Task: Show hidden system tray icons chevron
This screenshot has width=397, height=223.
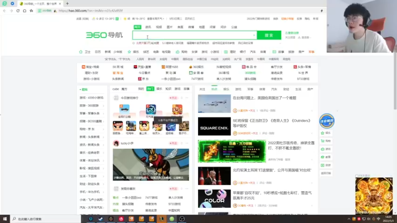Action: tap(349, 219)
